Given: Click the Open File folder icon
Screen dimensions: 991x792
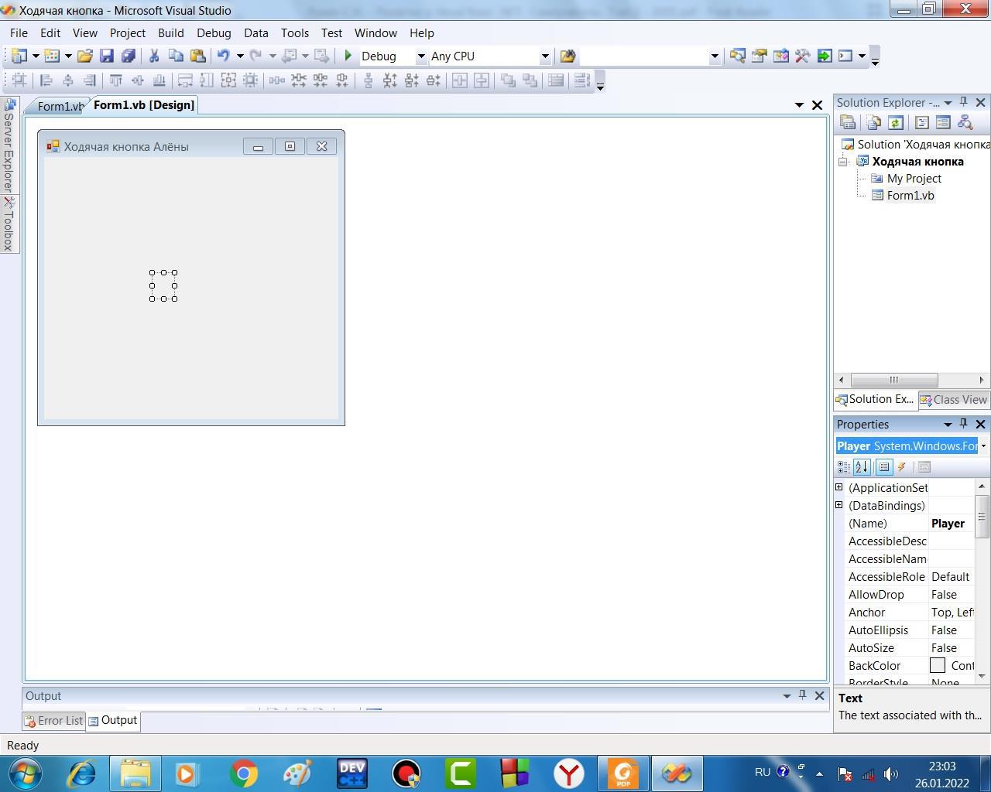Looking at the screenshot, I should pos(85,56).
